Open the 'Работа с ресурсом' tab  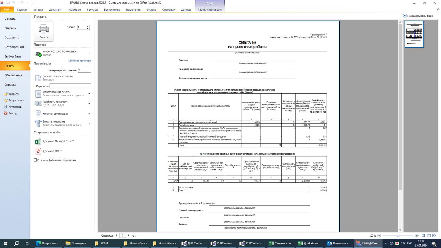click(210, 10)
